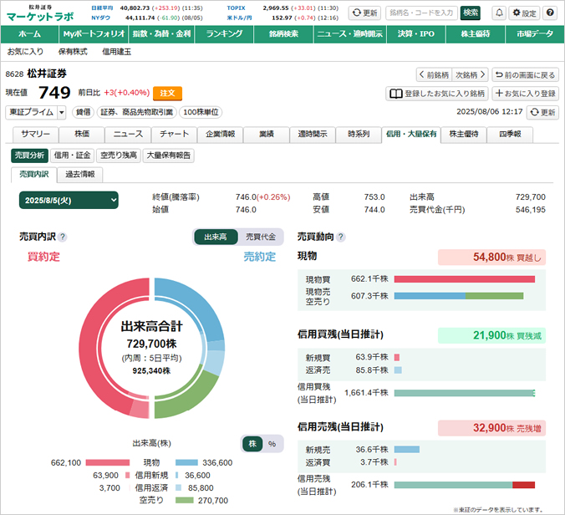Image resolution: width=565 pixels, height=515 pixels.
Task: Open help icon next to 売買動向
Action: 340,237
